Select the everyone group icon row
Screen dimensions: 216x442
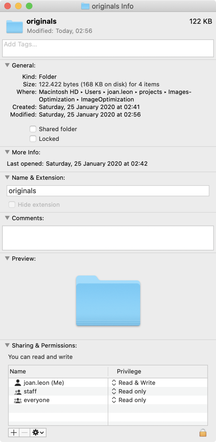tap(108, 400)
